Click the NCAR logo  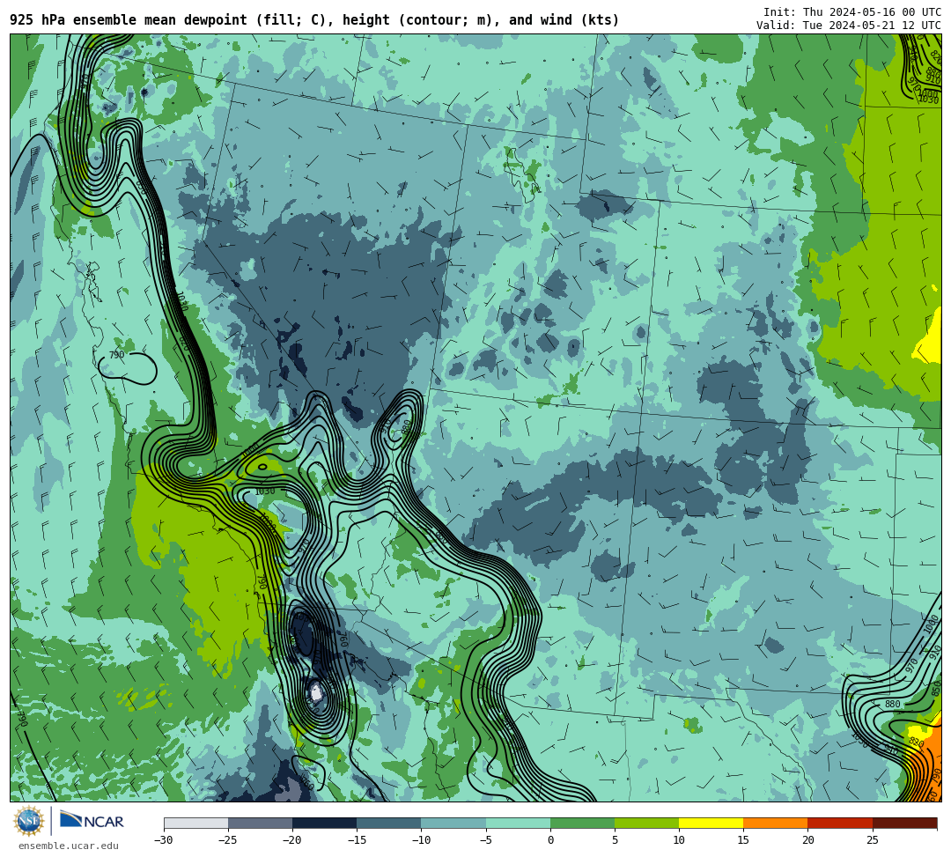click(x=92, y=821)
